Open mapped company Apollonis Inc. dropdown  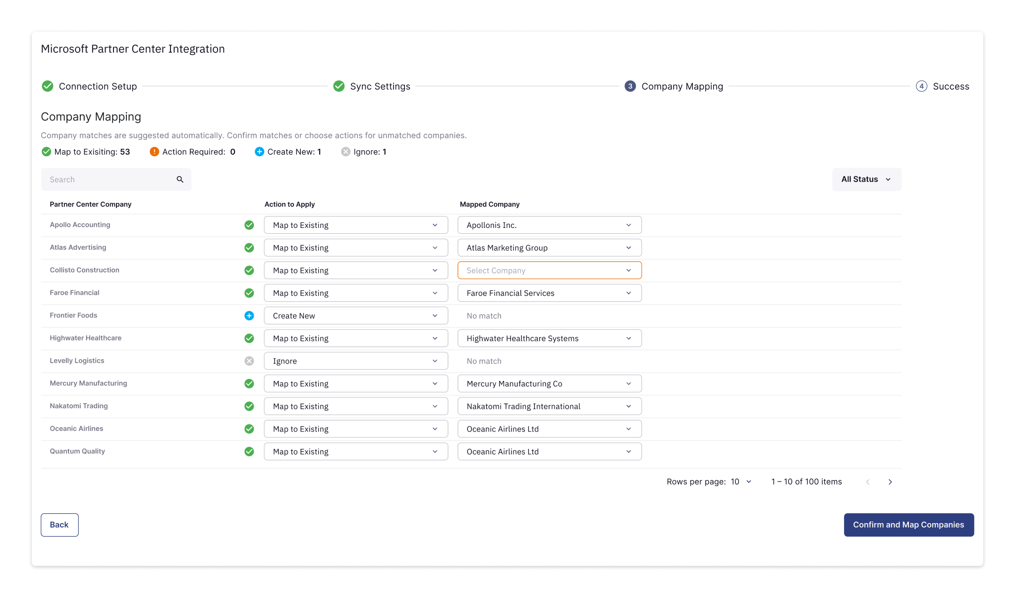pos(549,225)
